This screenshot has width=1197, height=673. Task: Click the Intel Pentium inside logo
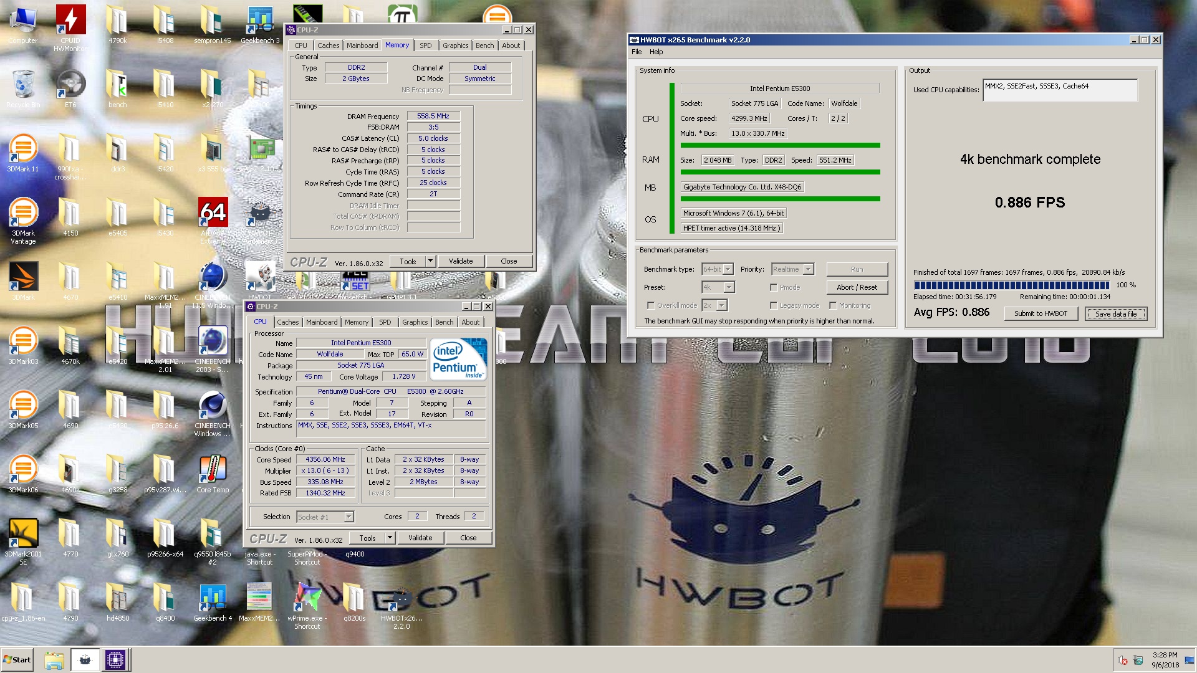pos(459,359)
